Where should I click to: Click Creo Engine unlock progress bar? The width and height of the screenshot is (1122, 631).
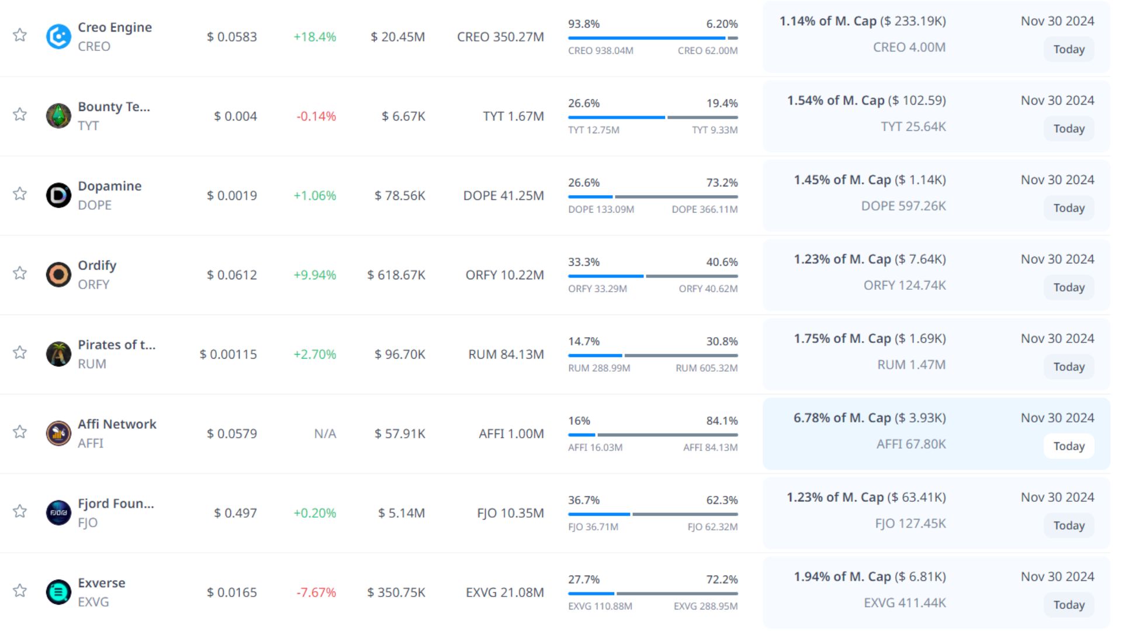[652, 38]
